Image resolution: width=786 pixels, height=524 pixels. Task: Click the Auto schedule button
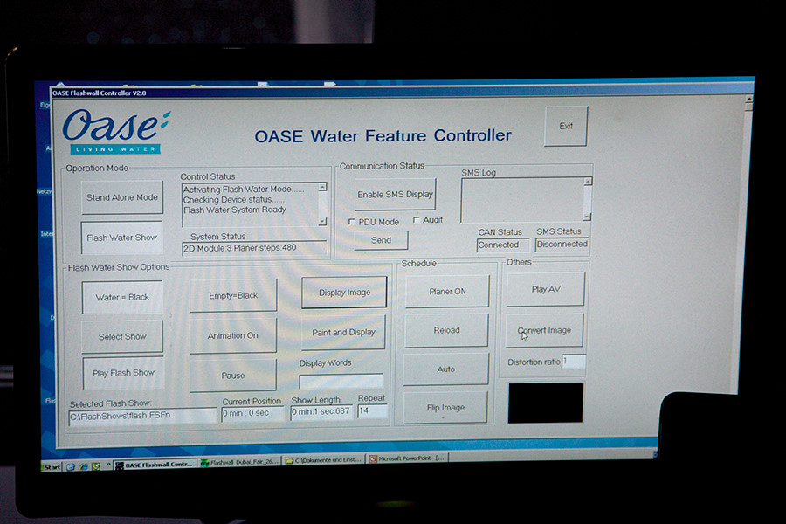tap(445, 369)
